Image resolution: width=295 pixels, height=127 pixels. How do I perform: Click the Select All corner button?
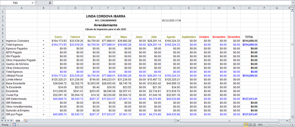tap(3, 8)
